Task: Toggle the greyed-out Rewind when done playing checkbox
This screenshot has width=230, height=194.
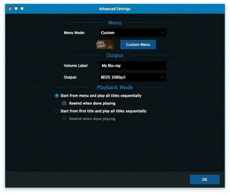Action: 64,119
